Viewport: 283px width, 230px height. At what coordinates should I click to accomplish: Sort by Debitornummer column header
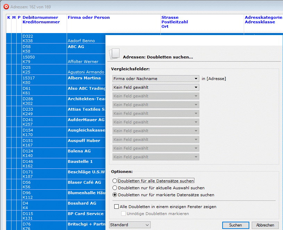pos(40,17)
